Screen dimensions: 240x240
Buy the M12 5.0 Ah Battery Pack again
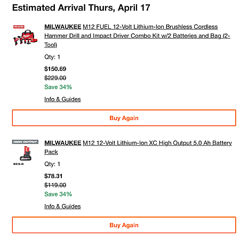click(124, 225)
